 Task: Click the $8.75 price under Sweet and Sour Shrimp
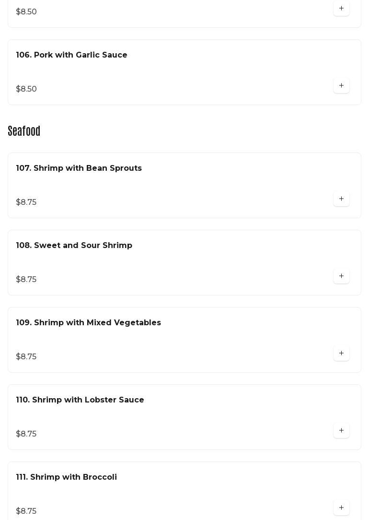(x=26, y=280)
